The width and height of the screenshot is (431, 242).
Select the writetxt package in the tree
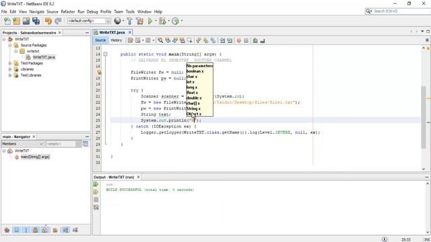click(x=33, y=51)
